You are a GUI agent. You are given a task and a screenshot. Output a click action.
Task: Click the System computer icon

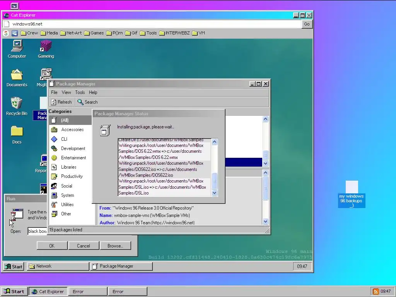(x=54, y=195)
